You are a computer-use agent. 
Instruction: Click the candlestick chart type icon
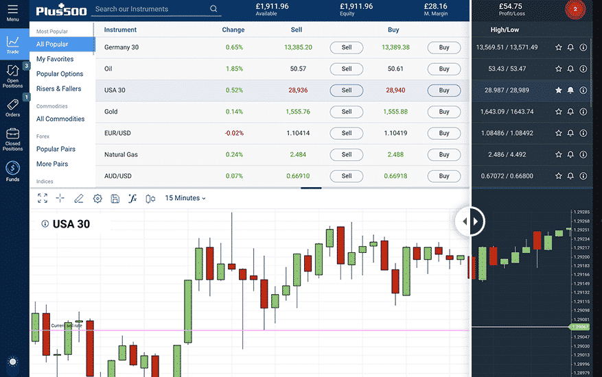coord(150,198)
